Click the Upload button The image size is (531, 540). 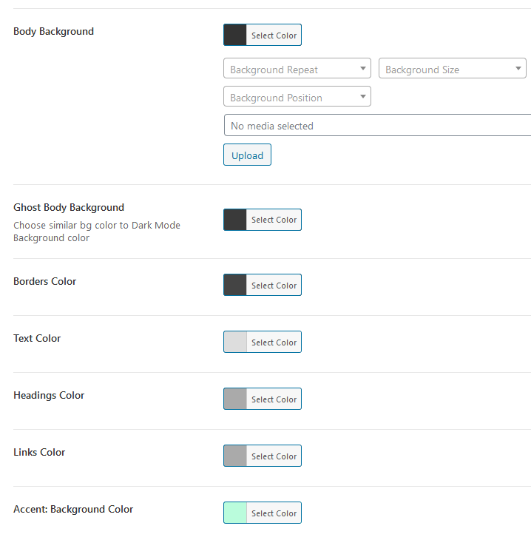247,155
